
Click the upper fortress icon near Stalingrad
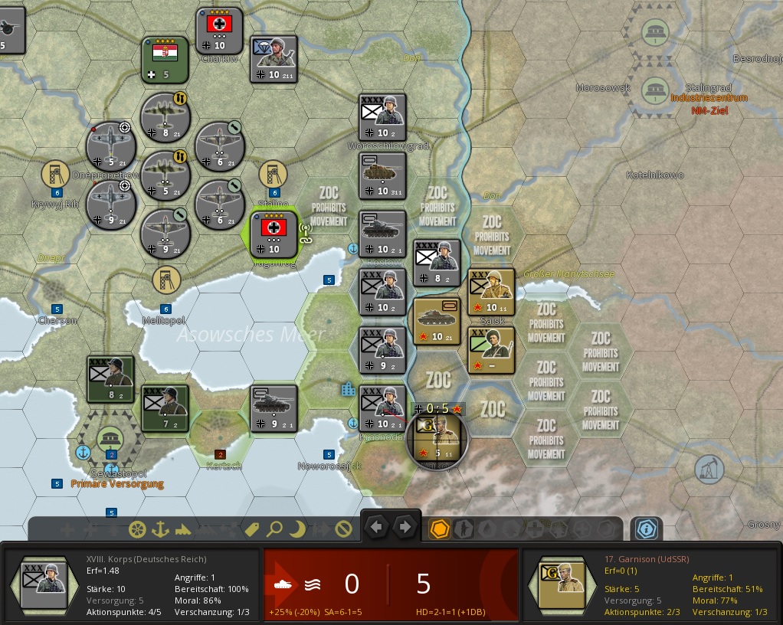[654, 31]
